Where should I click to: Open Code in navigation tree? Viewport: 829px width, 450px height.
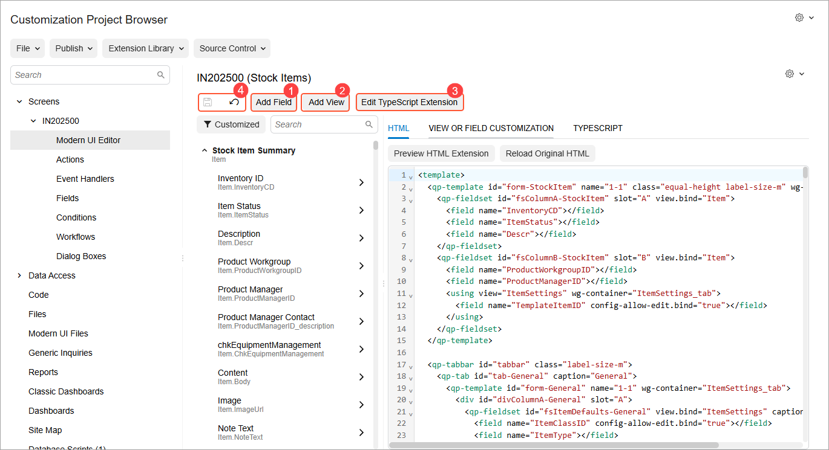[39, 295]
